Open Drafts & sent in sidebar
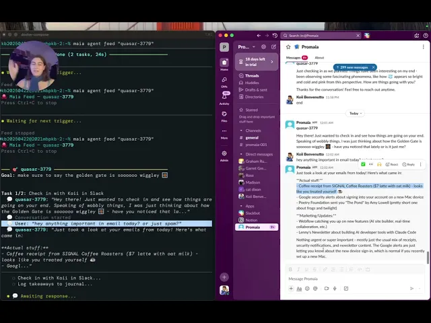The width and height of the screenshot is (431, 323). point(257,89)
